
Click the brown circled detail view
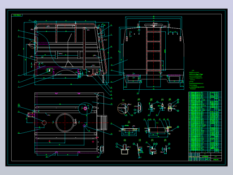pyautogui.click(x=123, y=109)
